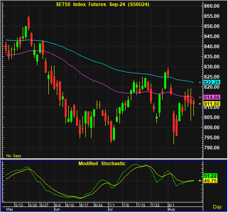Click the Day timeframe label
Image resolution: width=228 pixels, height=213 pixels.
pyautogui.click(x=217, y=207)
